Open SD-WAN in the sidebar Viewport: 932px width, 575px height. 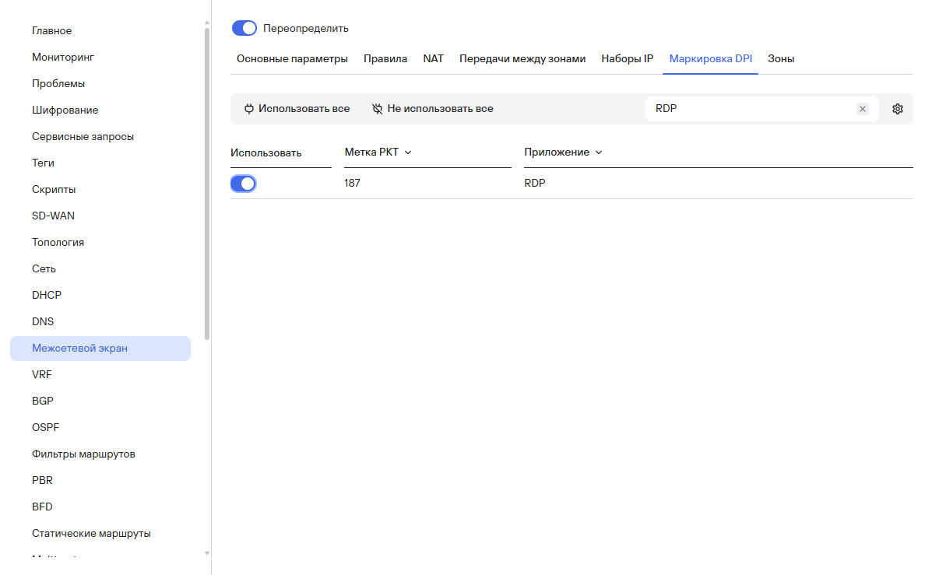point(53,216)
